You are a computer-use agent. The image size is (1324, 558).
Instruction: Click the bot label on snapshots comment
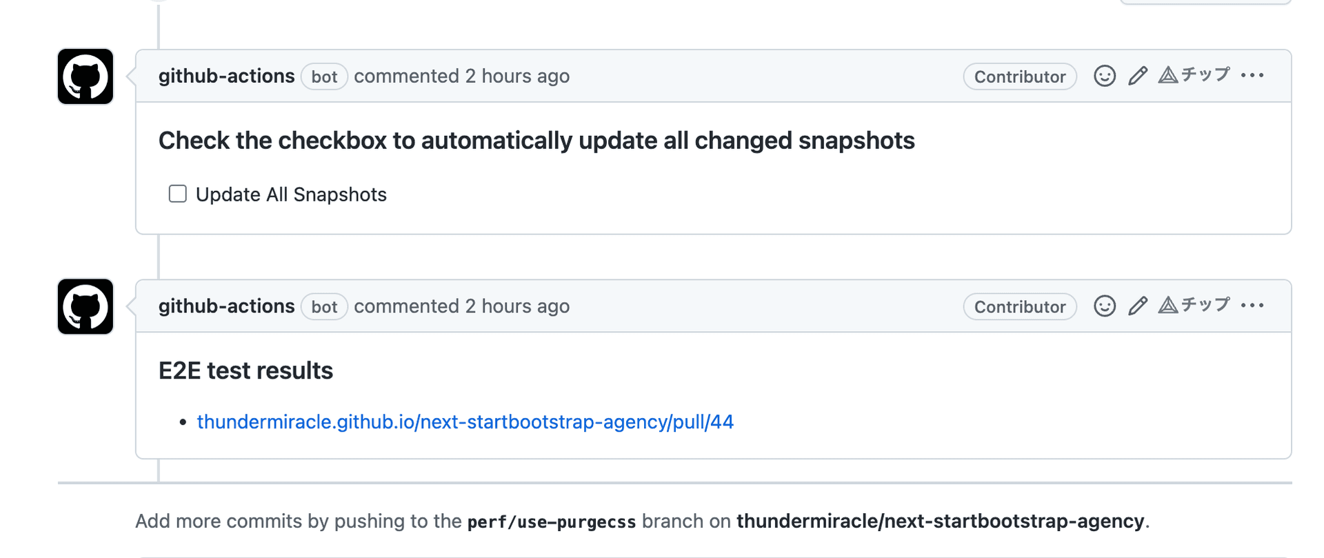[324, 77]
